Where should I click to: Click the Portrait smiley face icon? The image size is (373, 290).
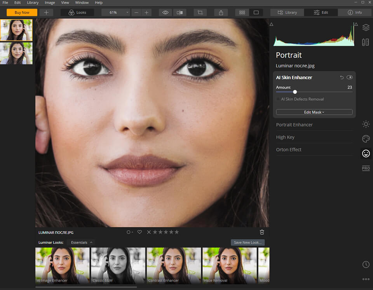[366, 153]
